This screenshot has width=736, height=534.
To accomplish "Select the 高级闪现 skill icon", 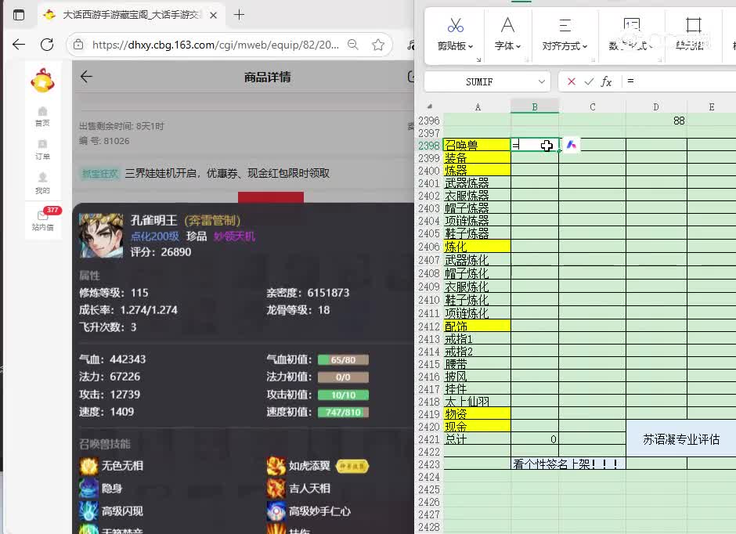I will coord(88,511).
